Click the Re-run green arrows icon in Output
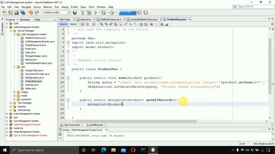 (x=61, y=134)
